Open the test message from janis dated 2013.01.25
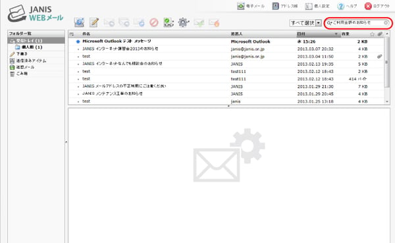 coord(226,101)
